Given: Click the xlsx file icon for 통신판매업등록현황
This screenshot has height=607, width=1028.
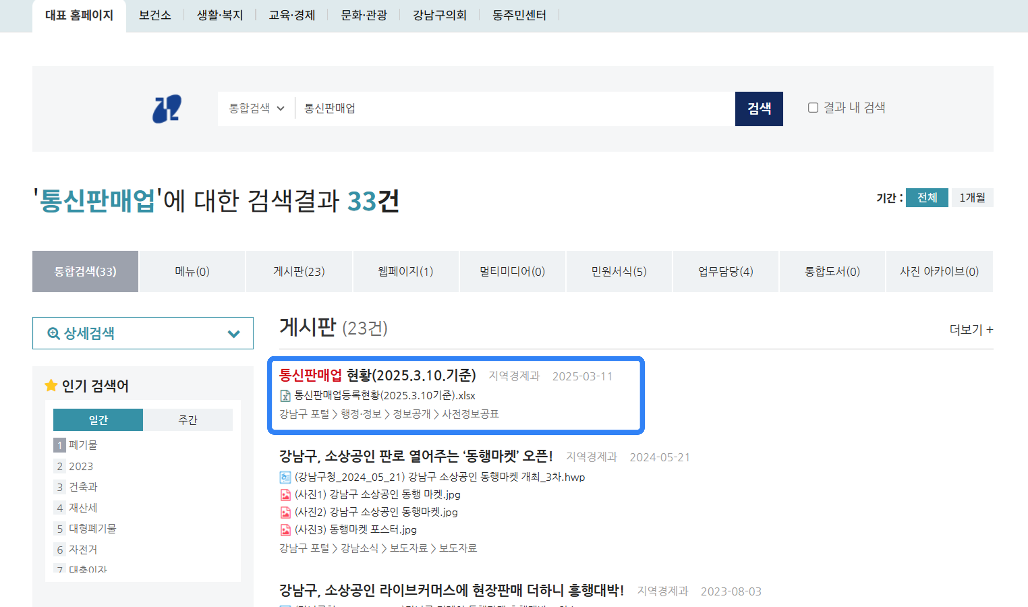Looking at the screenshot, I should [x=285, y=396].
